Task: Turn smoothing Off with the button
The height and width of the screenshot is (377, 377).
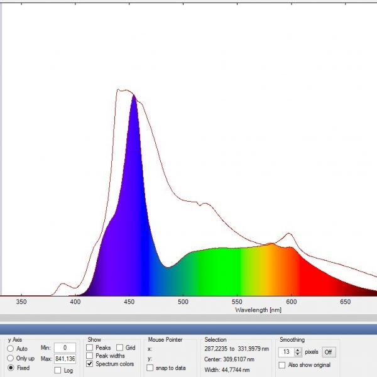Action: point(329,352)
